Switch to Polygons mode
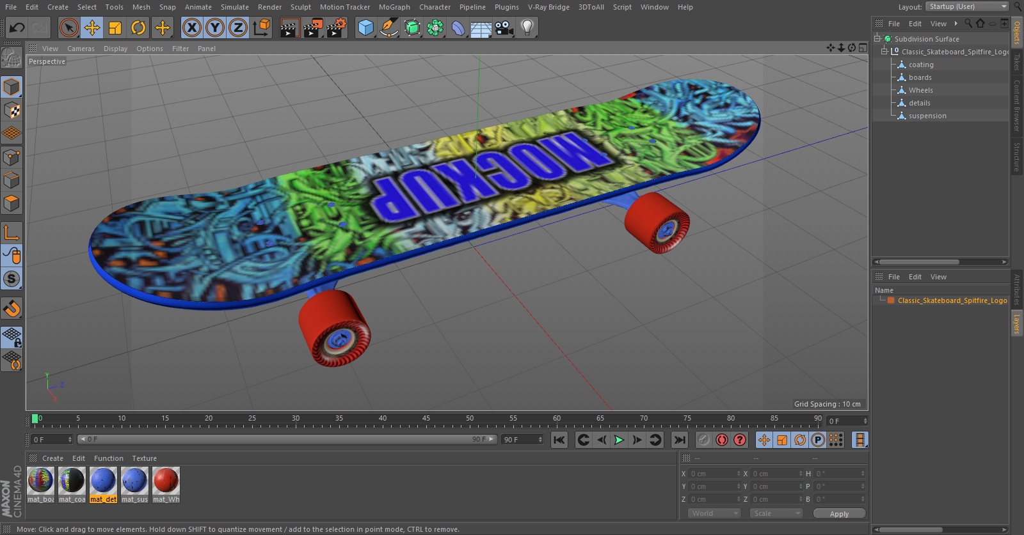 (12, 204)
